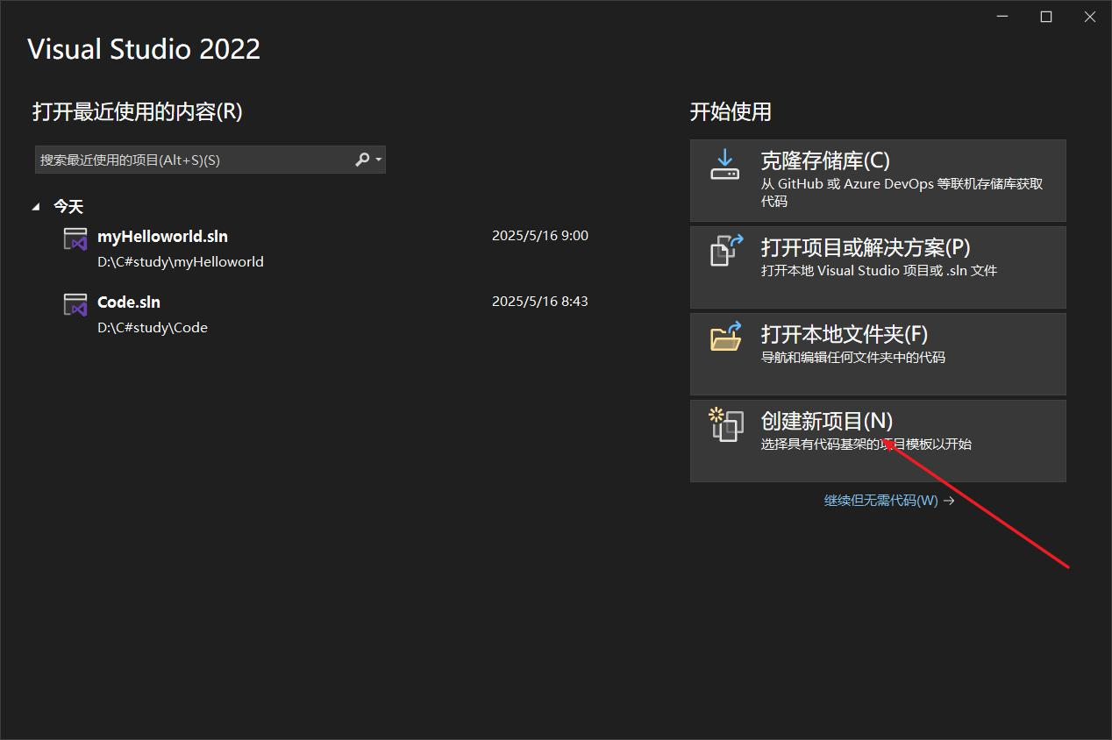Open 克隆存储库(C) option
The image size is (1112, 740).
[x=878, y=180]
